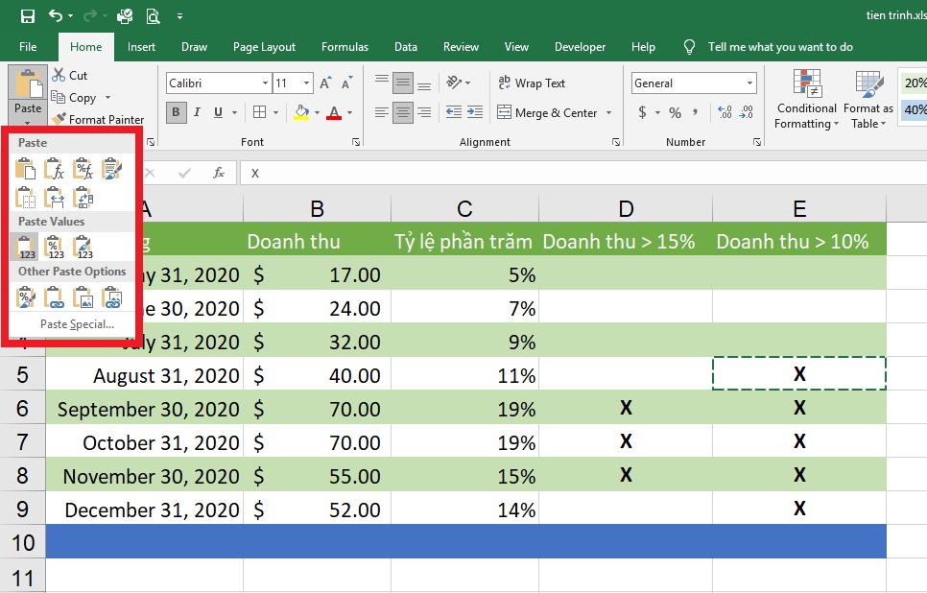The width and height of the screenshot is (927, 593).
Task: Toggle Align Right horizontal alignment
Action: pos(424,111)
